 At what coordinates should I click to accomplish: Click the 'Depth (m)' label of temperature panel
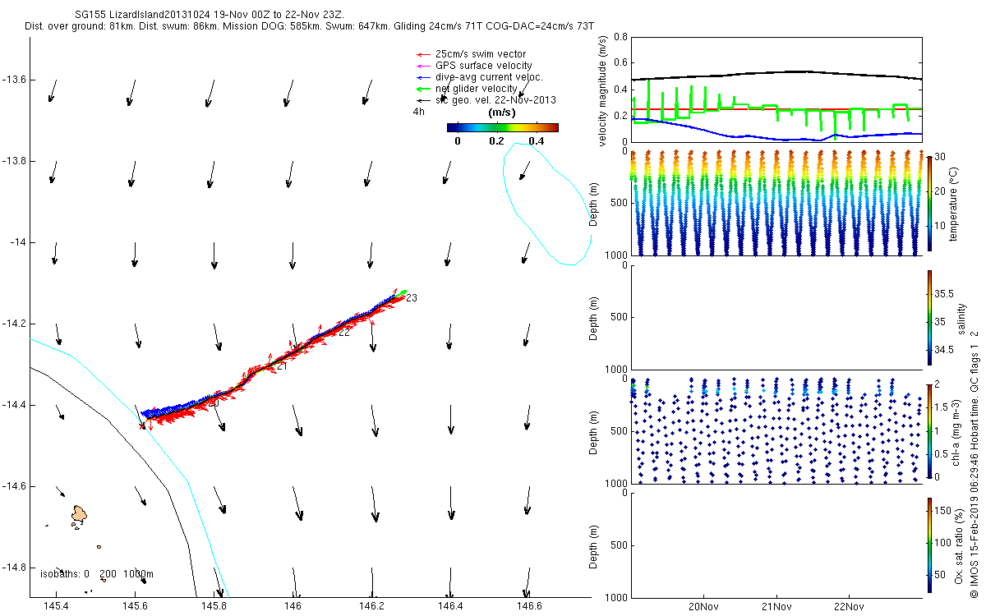tap(595, 203)
